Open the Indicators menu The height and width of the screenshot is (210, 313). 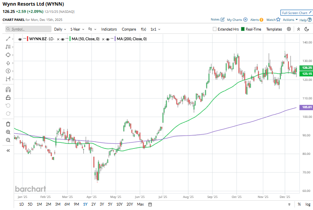[109, 29]
